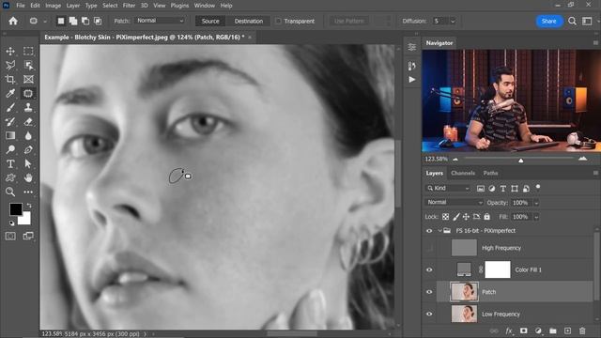This screenshot has width=601, height=338.
Task: Reset default foreground and background colors
Action: 11,223
